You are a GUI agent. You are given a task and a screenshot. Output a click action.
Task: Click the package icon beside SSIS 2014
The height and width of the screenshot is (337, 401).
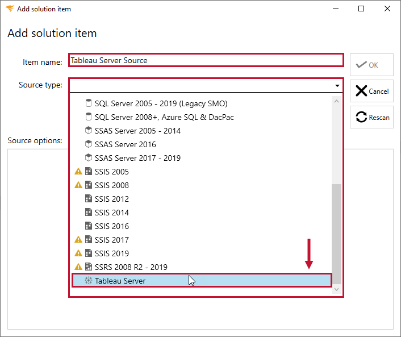click(89, 212)
